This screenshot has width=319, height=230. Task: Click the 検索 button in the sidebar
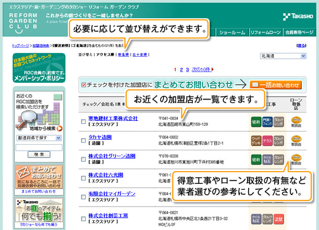pyautogui.click(x=39, y=154)
